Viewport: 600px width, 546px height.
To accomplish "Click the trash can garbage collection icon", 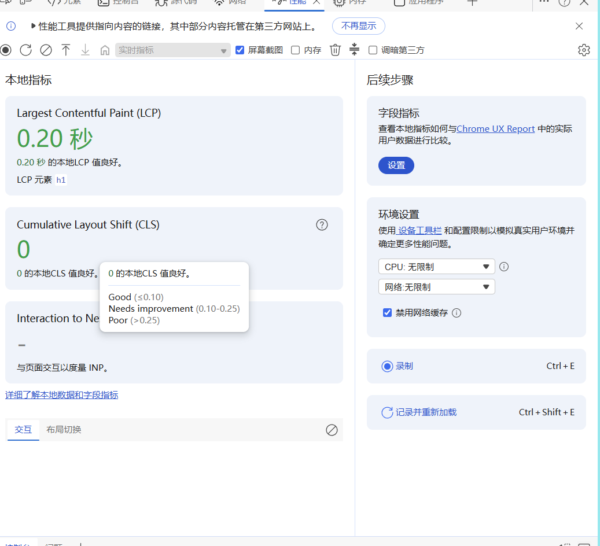I will coord(336,50).
